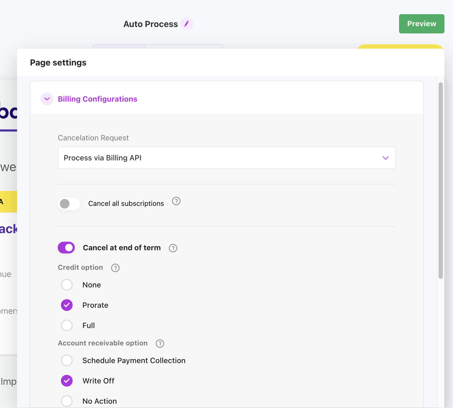Select the Write Off option
The width and height of the screenshot is (453, 408).
tap(67, 381)
